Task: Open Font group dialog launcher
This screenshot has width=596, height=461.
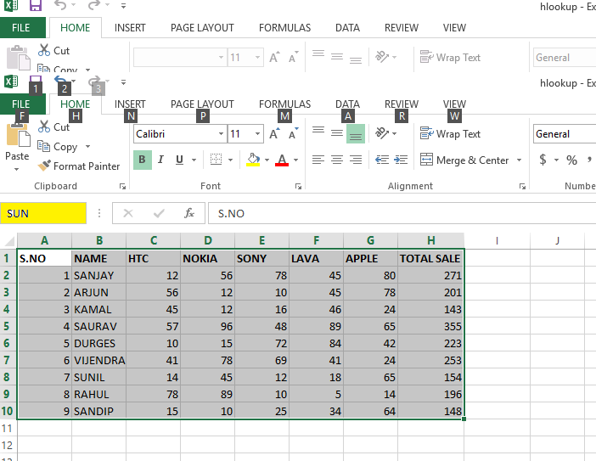Action: tap(298, 186)
